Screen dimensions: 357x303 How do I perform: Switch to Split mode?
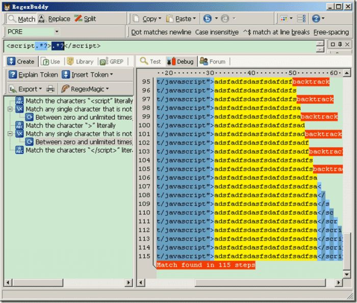point(85,19)
